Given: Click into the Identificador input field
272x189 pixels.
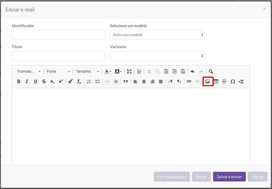Looking at the screenshot, I should click(x=59, y=35).
